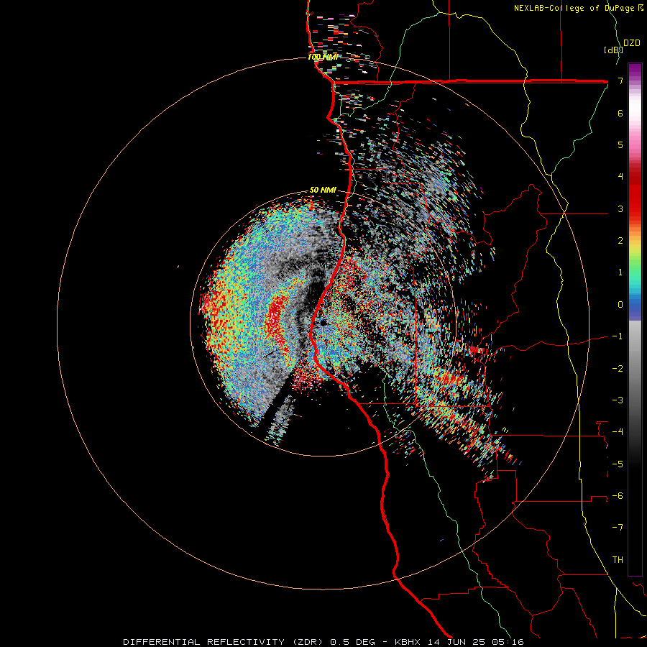Click the 0 dB value on color scale

click(620, 305)
